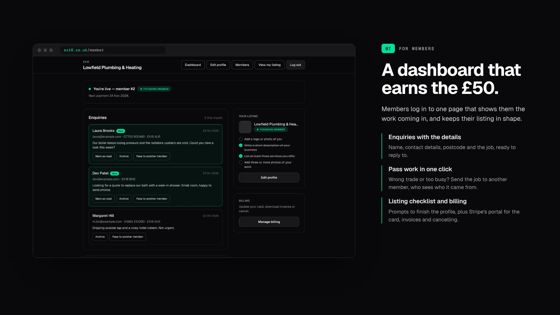Screen dimensions: 560x315
Task: Pass Margaret Hill's enquiry to another member
Action: tap(128, 237)
